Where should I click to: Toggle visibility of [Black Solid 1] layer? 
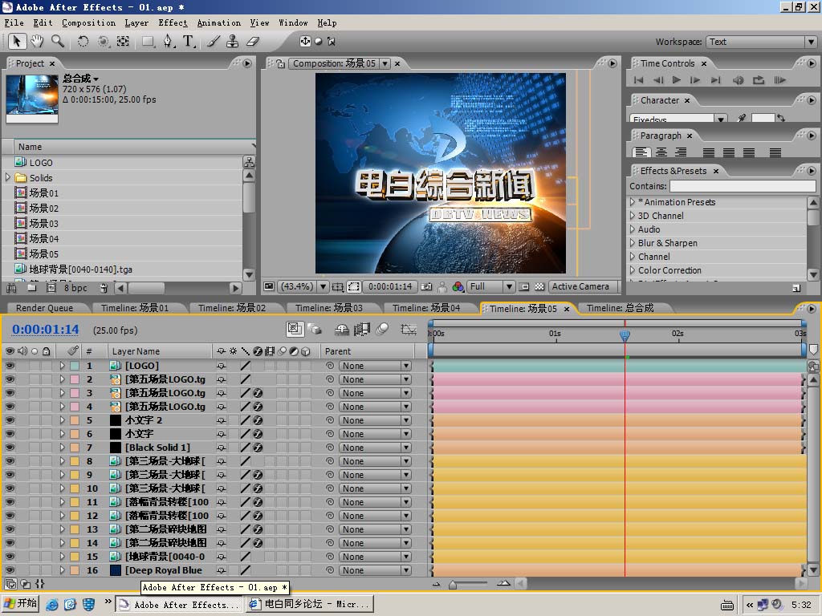10,448
